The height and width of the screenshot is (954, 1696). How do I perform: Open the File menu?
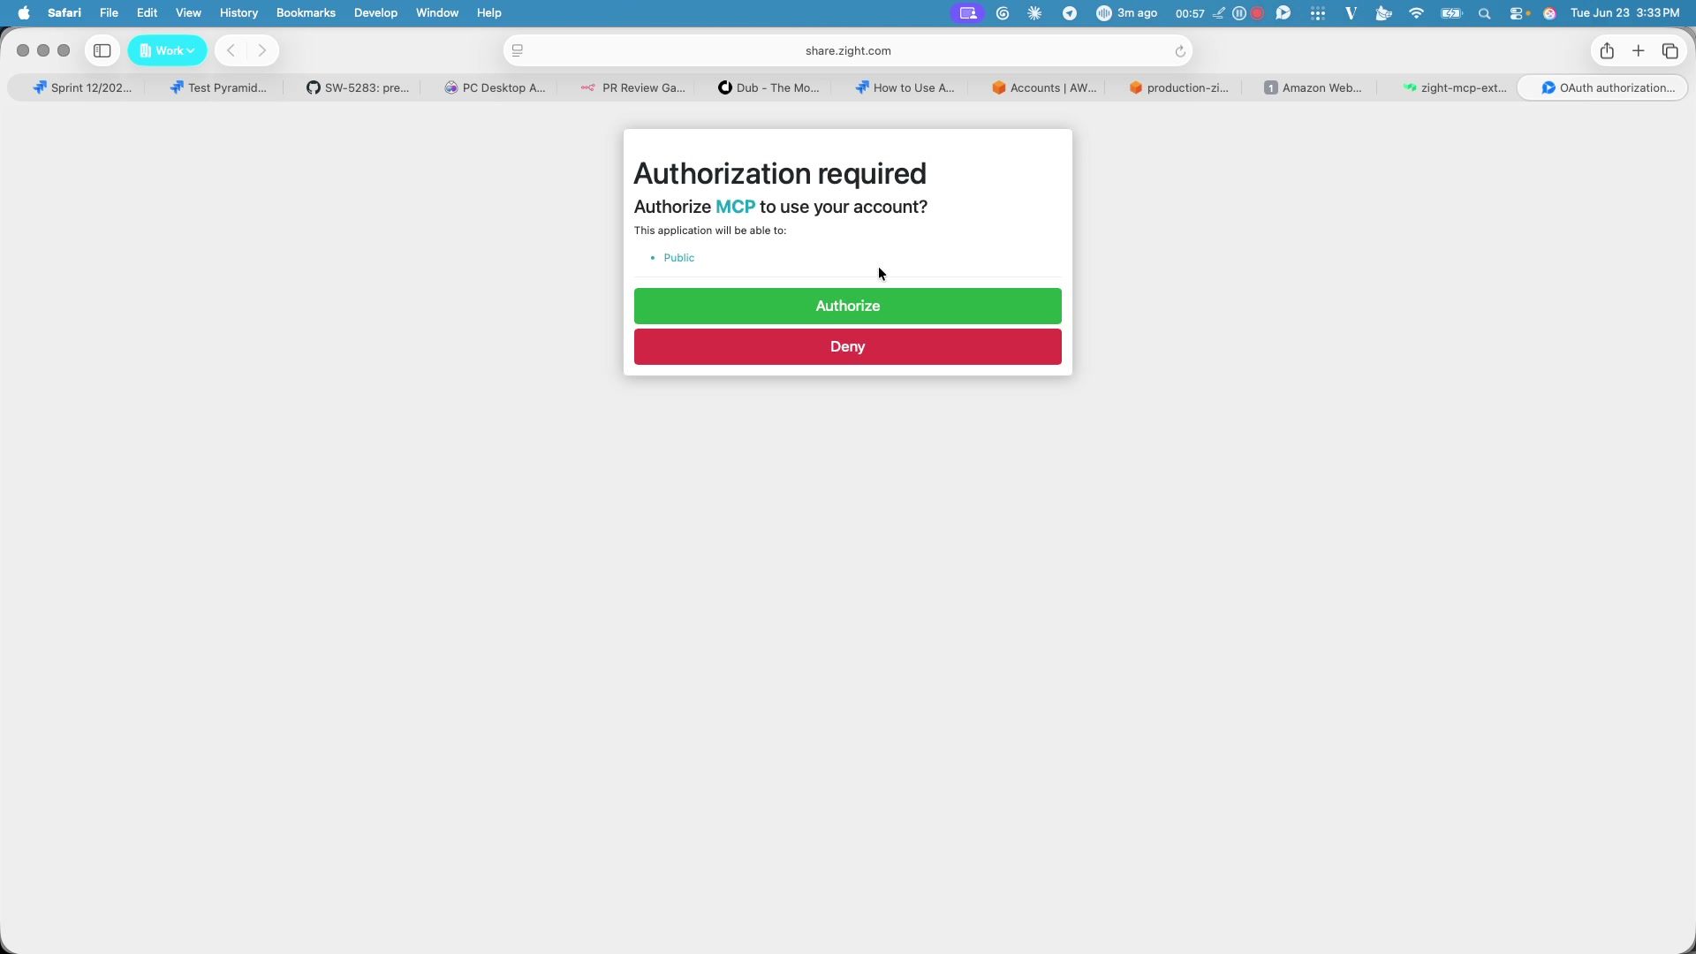click(x=109, y=13)
